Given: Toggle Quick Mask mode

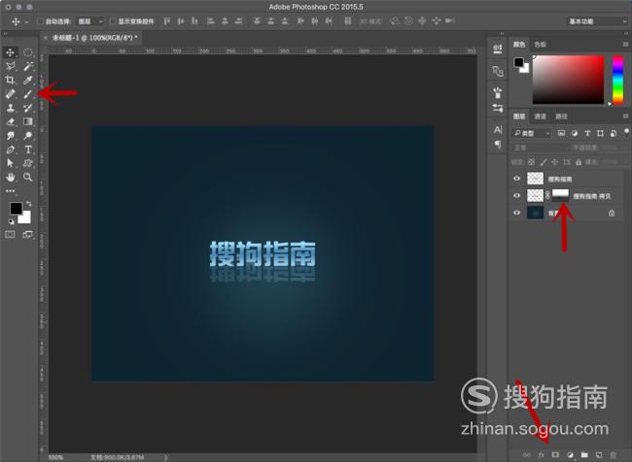Looking at the screenshot, I should tap(10, 234).
